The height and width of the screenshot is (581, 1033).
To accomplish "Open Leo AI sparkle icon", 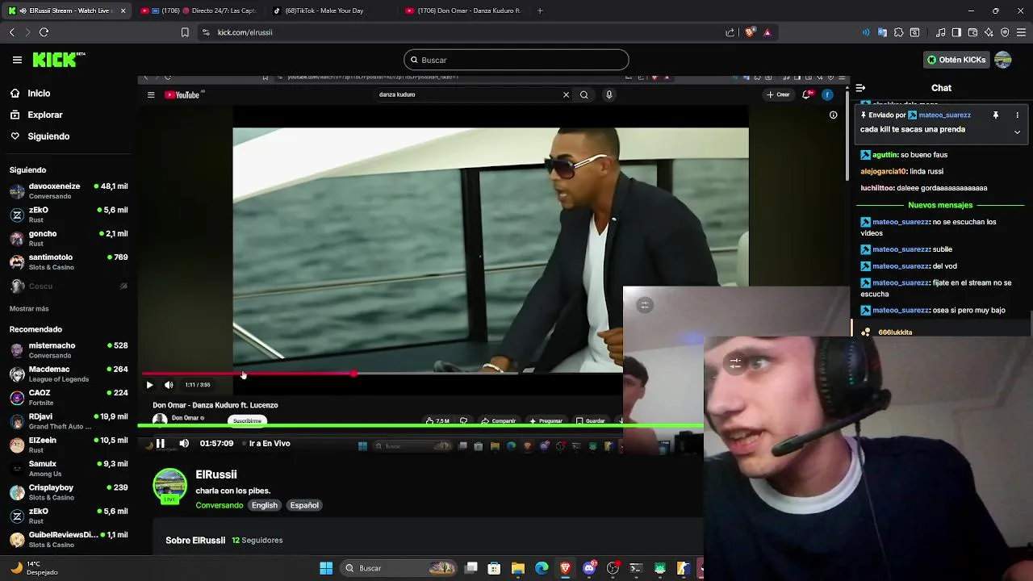I will point(989,32).
